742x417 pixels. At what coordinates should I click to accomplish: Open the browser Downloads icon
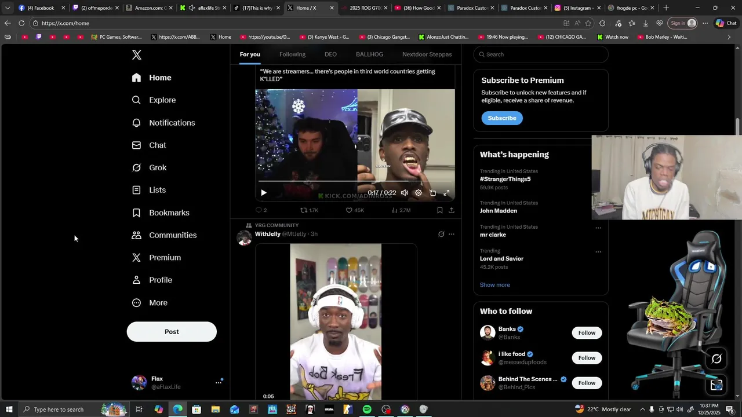coord(645,23)
